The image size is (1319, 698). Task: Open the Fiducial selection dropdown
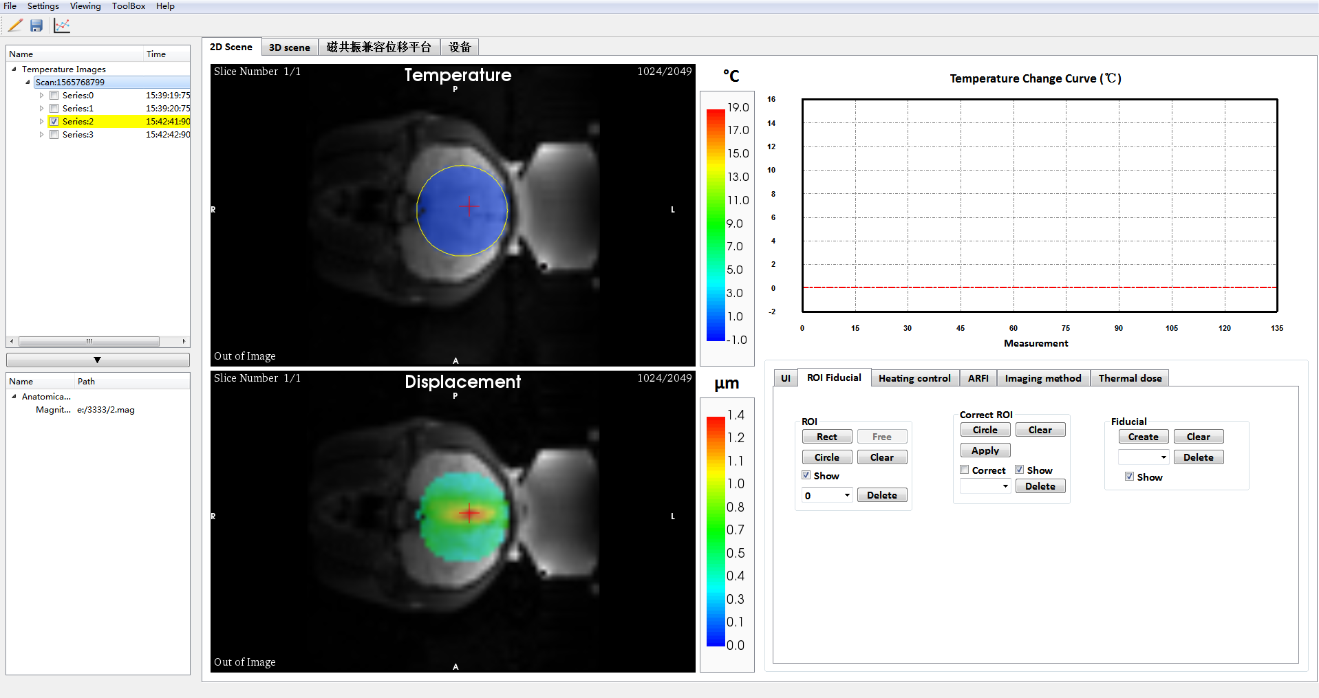1163,457
